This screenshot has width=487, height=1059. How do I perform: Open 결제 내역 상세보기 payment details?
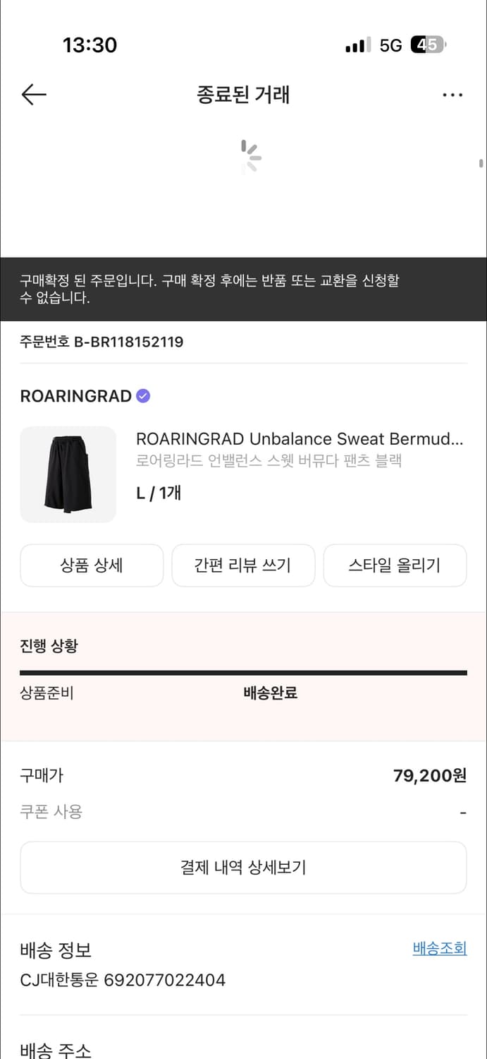pos(243,867)
